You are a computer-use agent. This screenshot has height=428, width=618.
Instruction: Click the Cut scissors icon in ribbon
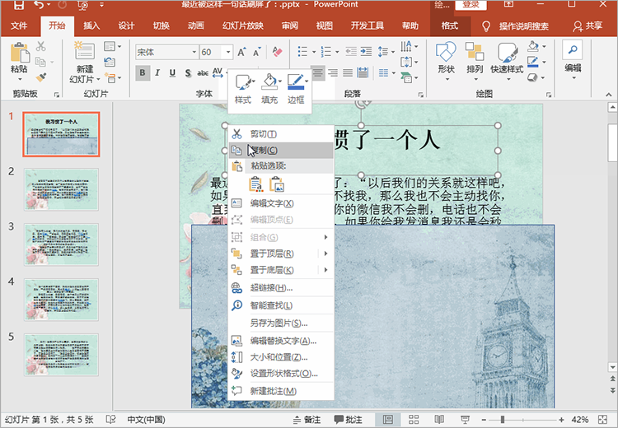(x=40, y=46)
